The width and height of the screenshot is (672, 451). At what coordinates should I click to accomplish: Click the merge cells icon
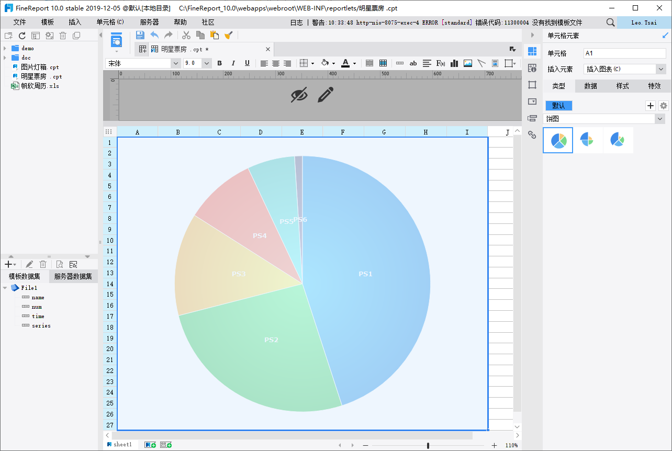(369, 63)
